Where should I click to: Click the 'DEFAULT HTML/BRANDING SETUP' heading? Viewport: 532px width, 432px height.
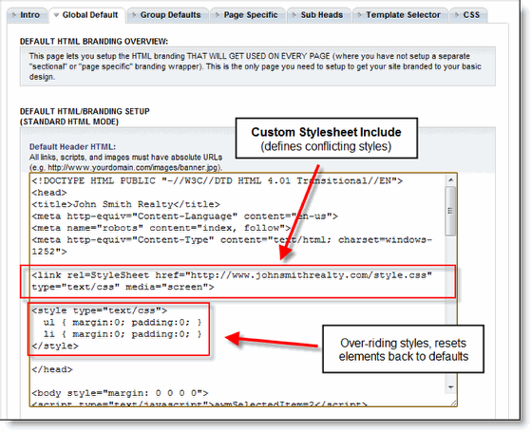click(85, 112)
